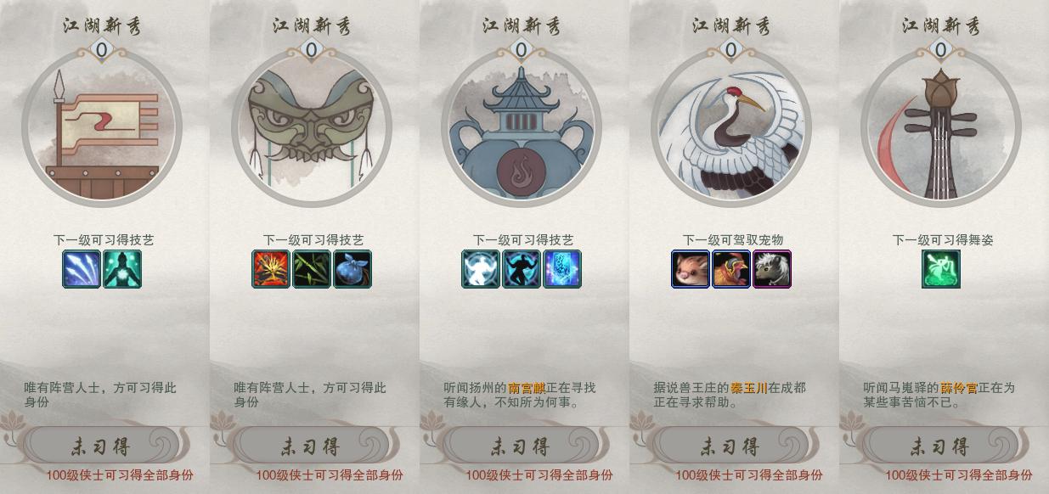Select the pipa lute identity emblem
This screenshot has width=1049, height=494.
coord(941,127)
